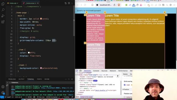Open the Extensions view

point(3,22)
